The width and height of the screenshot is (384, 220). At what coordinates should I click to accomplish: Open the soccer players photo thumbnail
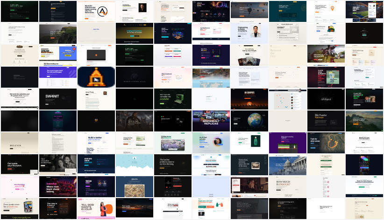pyautogui.click(x=326, y=55)
